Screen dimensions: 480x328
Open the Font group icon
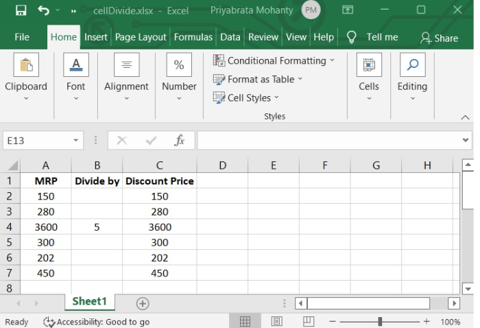tap(75, 66)
